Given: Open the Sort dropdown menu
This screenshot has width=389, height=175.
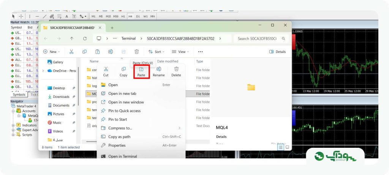Looking at the screenshot, I should (156, 51).
